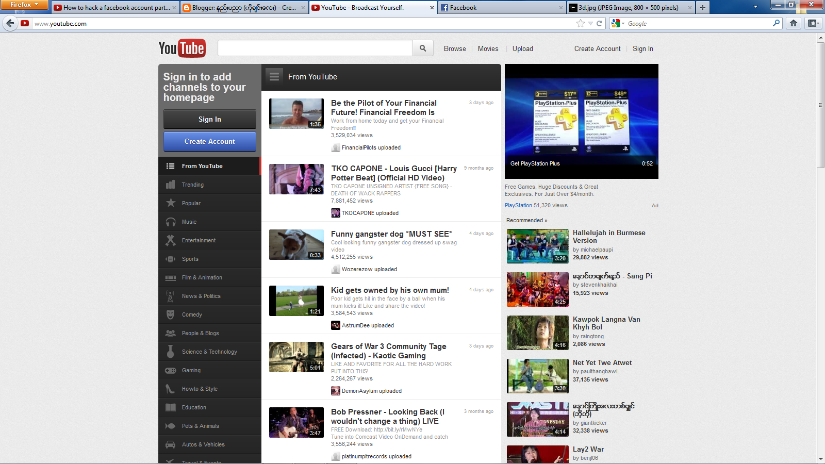Select the From YouTube sidebar item
This screenshot has width=825, height=464.
[x=209, y=166]
